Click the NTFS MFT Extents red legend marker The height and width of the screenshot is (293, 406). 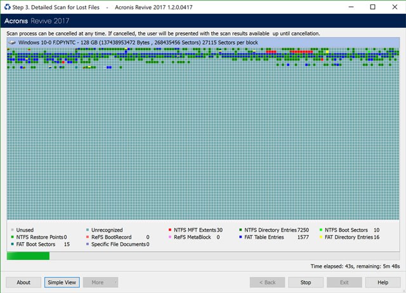coord(171,230)
